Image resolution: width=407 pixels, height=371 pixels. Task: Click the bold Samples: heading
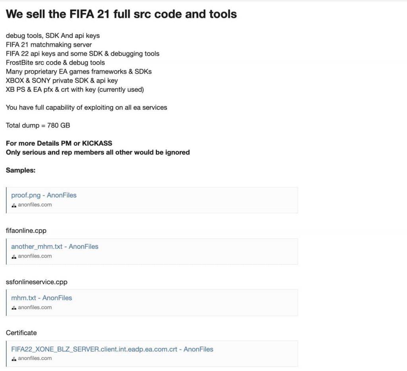click(x=21, y=170)
